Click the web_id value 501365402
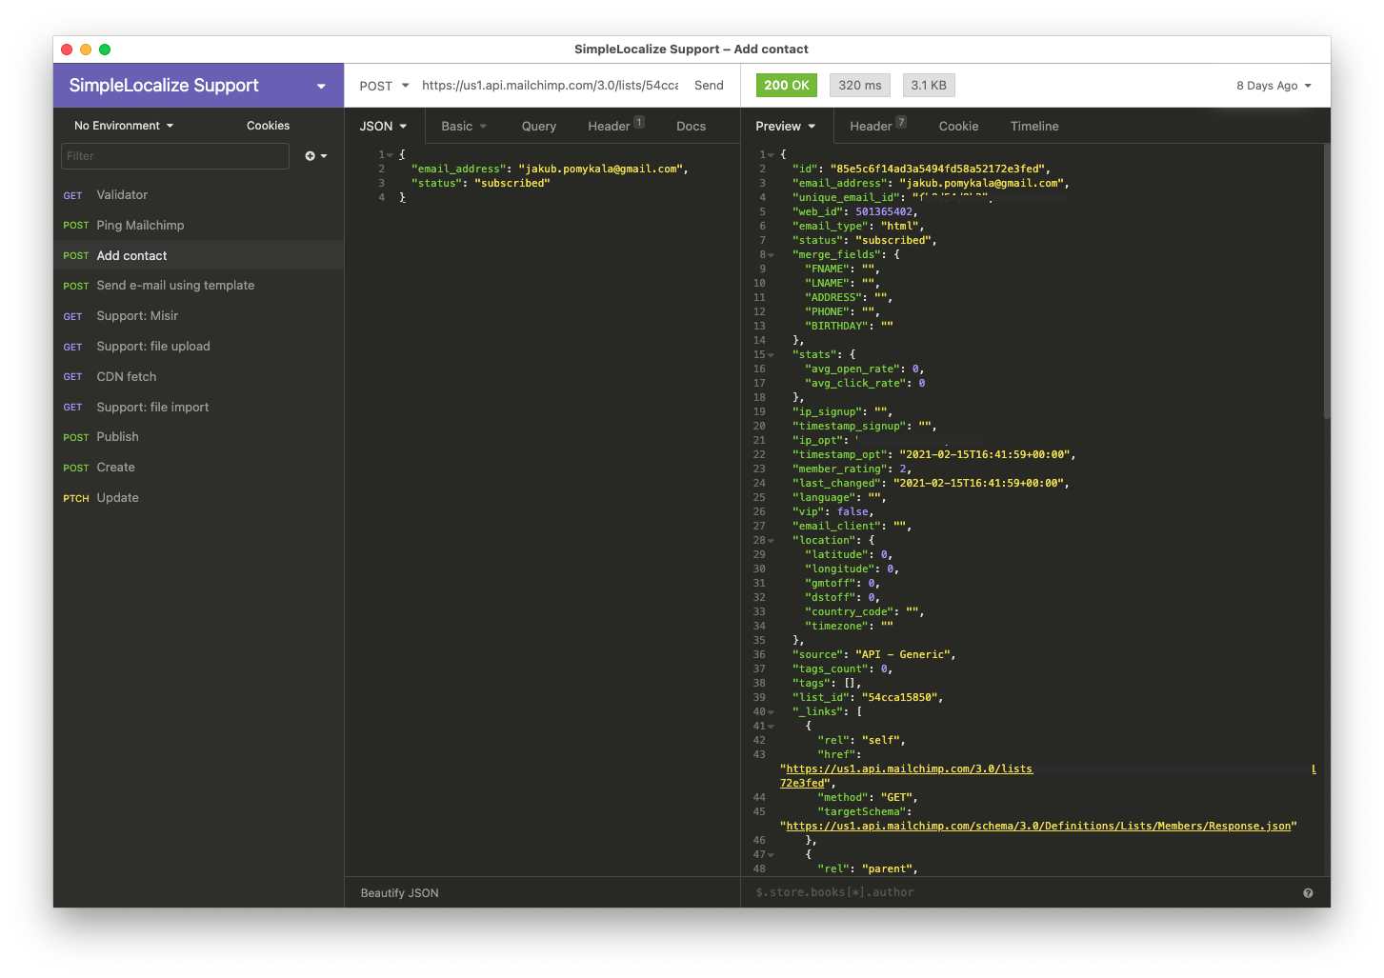Screen dimensions: 1384x978 coord(884,212)
